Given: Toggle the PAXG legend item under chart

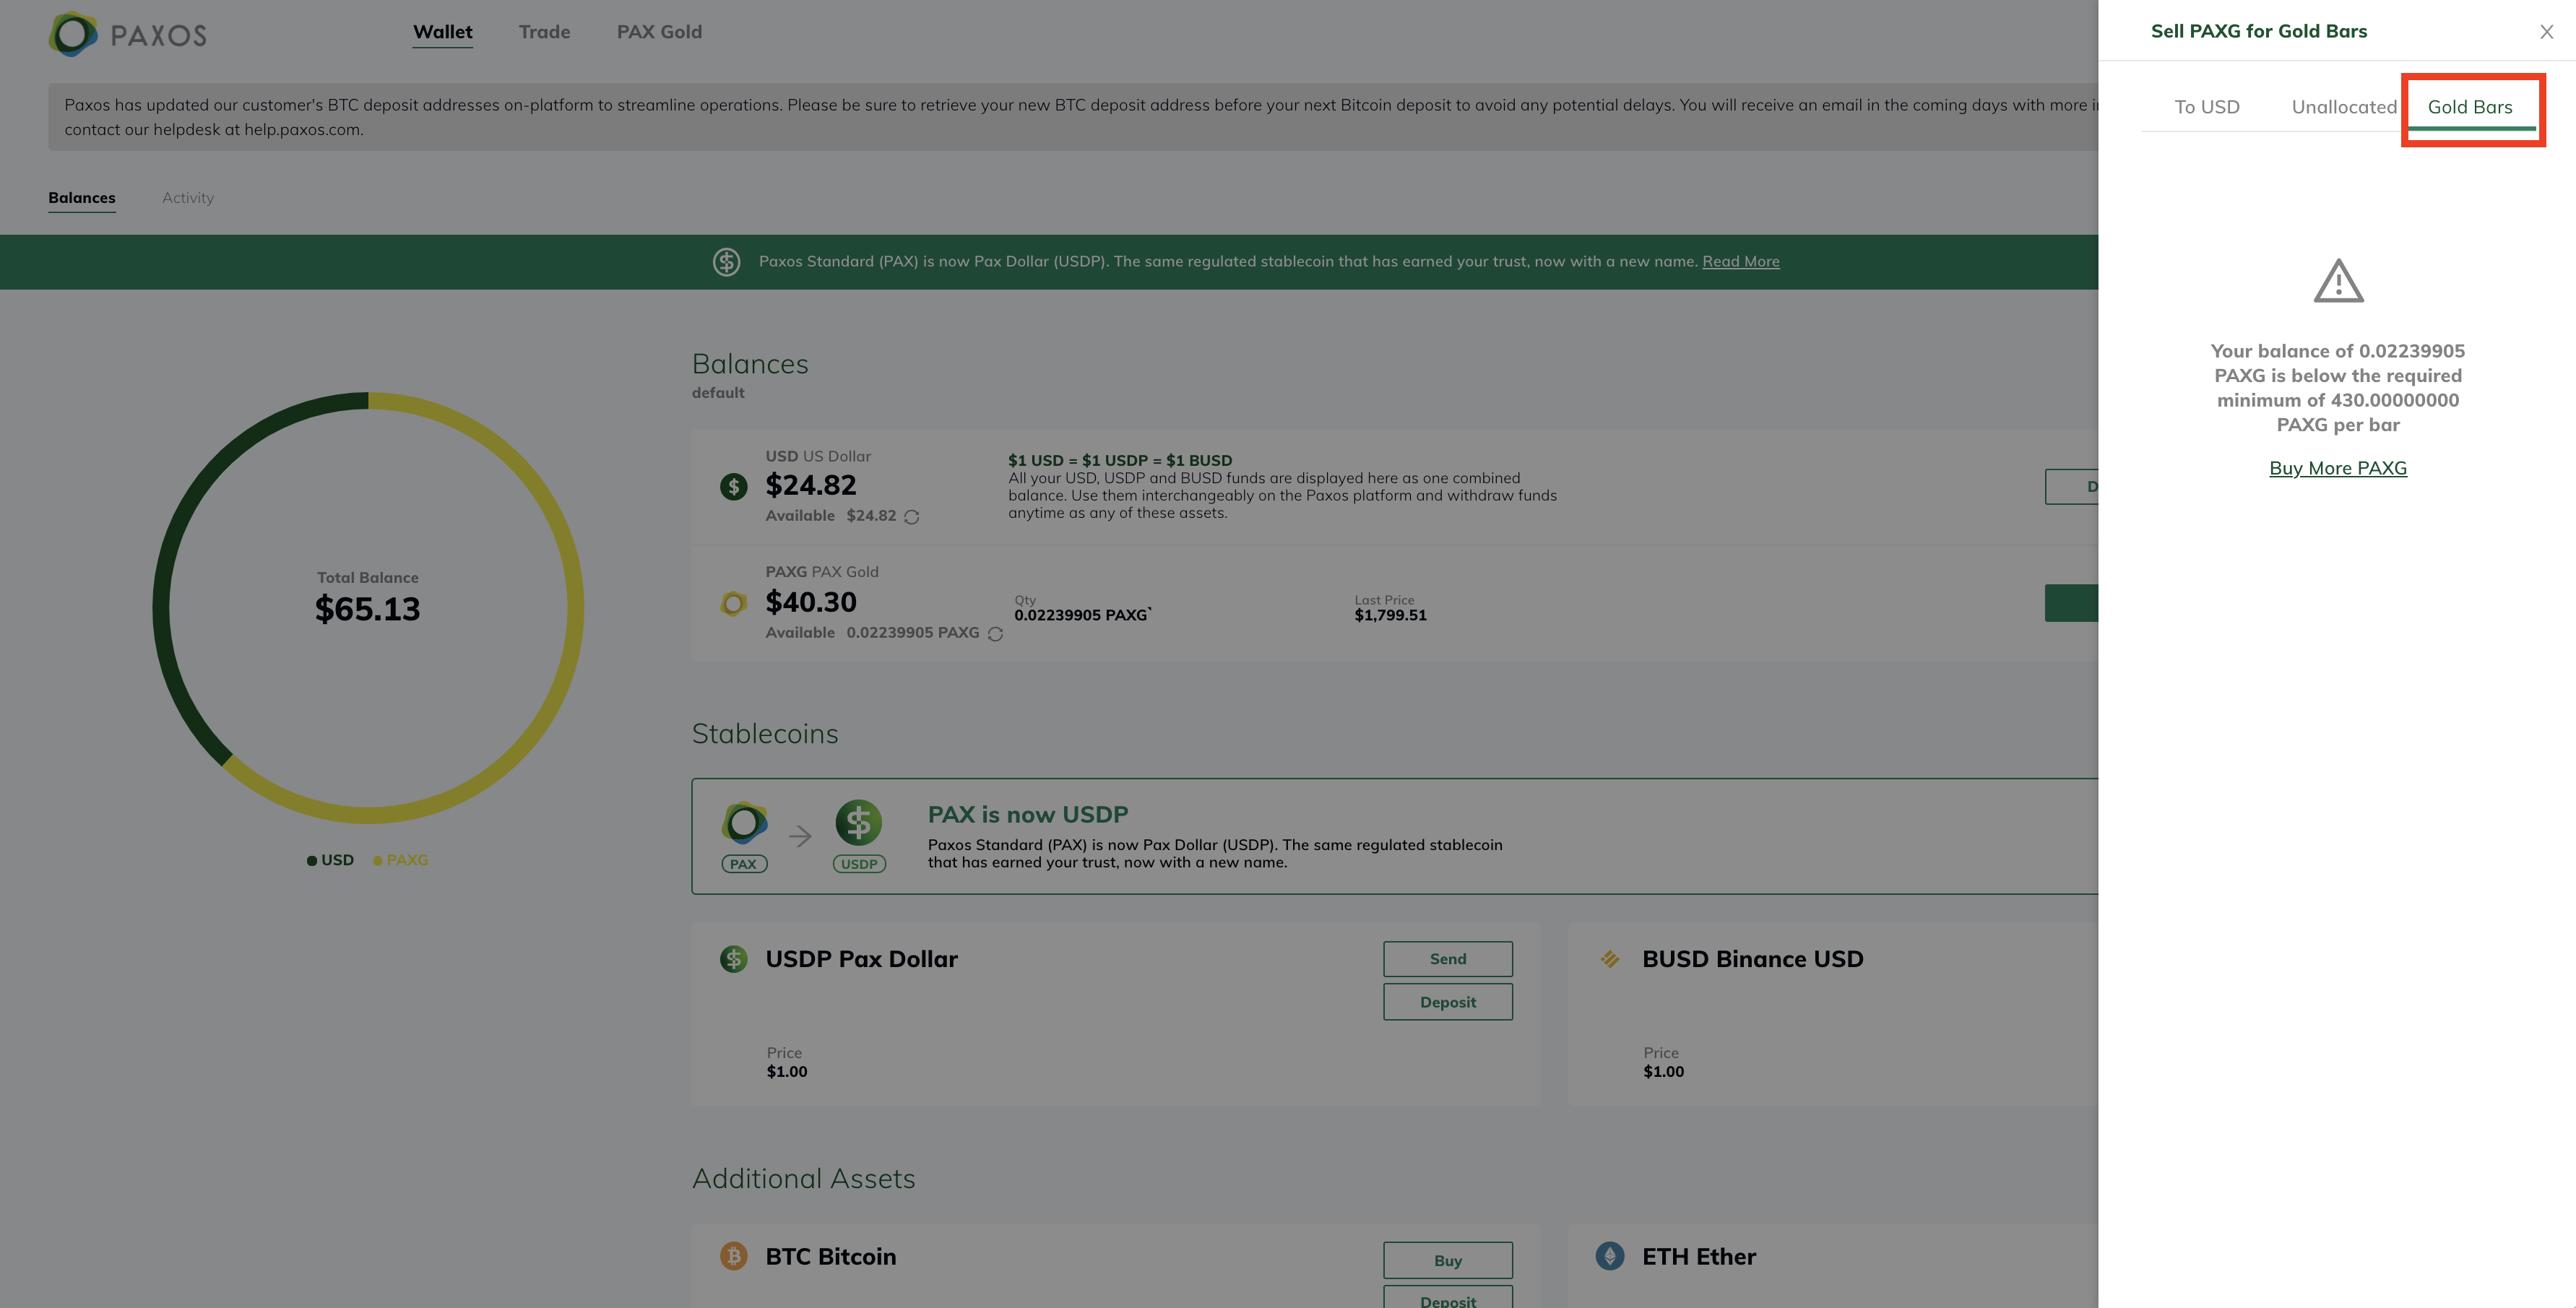Looking at the screenshot, I should 400,860.
